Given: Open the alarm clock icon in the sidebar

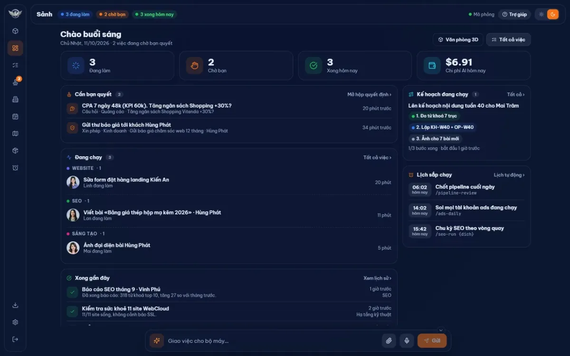Looking at the screenshot, I should (15, 168).
